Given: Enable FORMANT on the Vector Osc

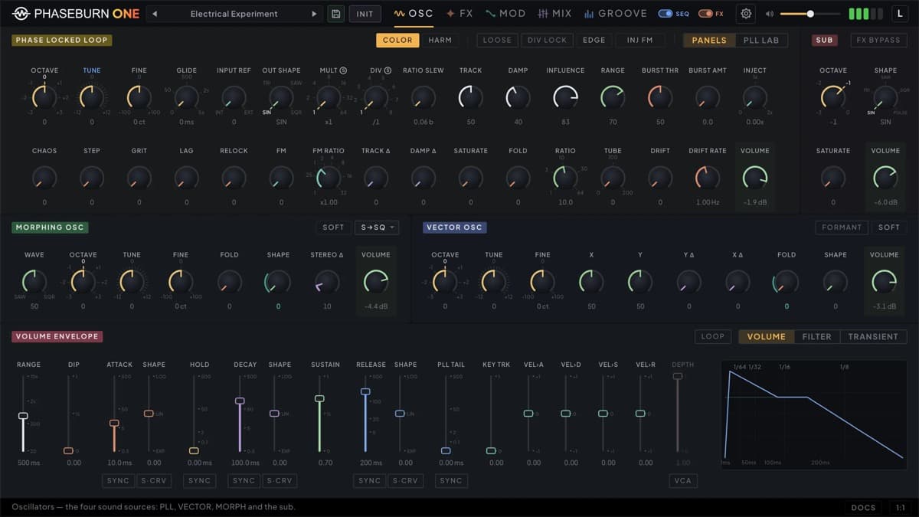Looking at the screenshot, I should point(842,227).
